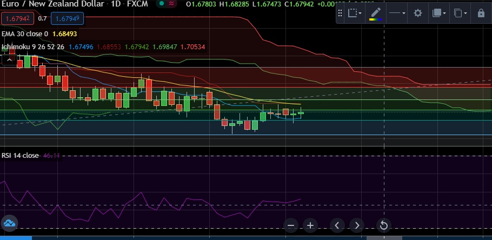Click the sell price 1.67942 button
The width and height of the screenshot is (492, 240).
(18, 19)
